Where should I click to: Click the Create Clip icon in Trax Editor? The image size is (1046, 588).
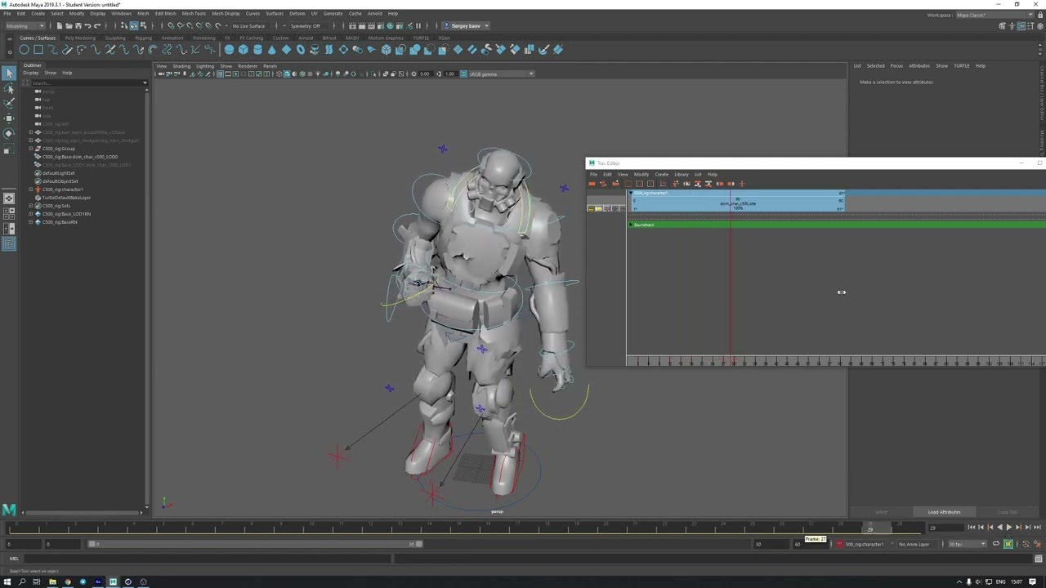coord(592,184)
